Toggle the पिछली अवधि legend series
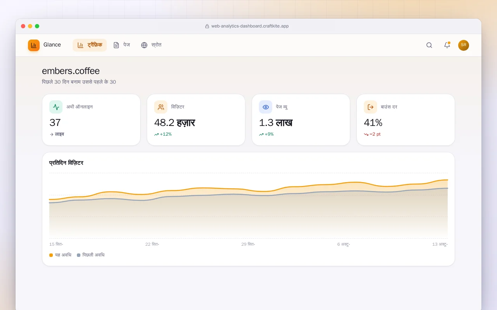Image resolution: width=497 pixels, height=310 pixels. click(90, 255)
